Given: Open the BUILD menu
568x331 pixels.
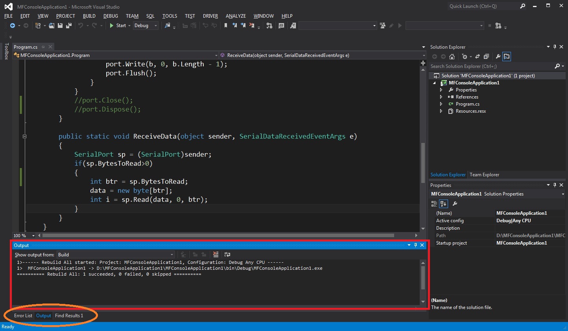Looking at the screenshot, I should 89,16.
